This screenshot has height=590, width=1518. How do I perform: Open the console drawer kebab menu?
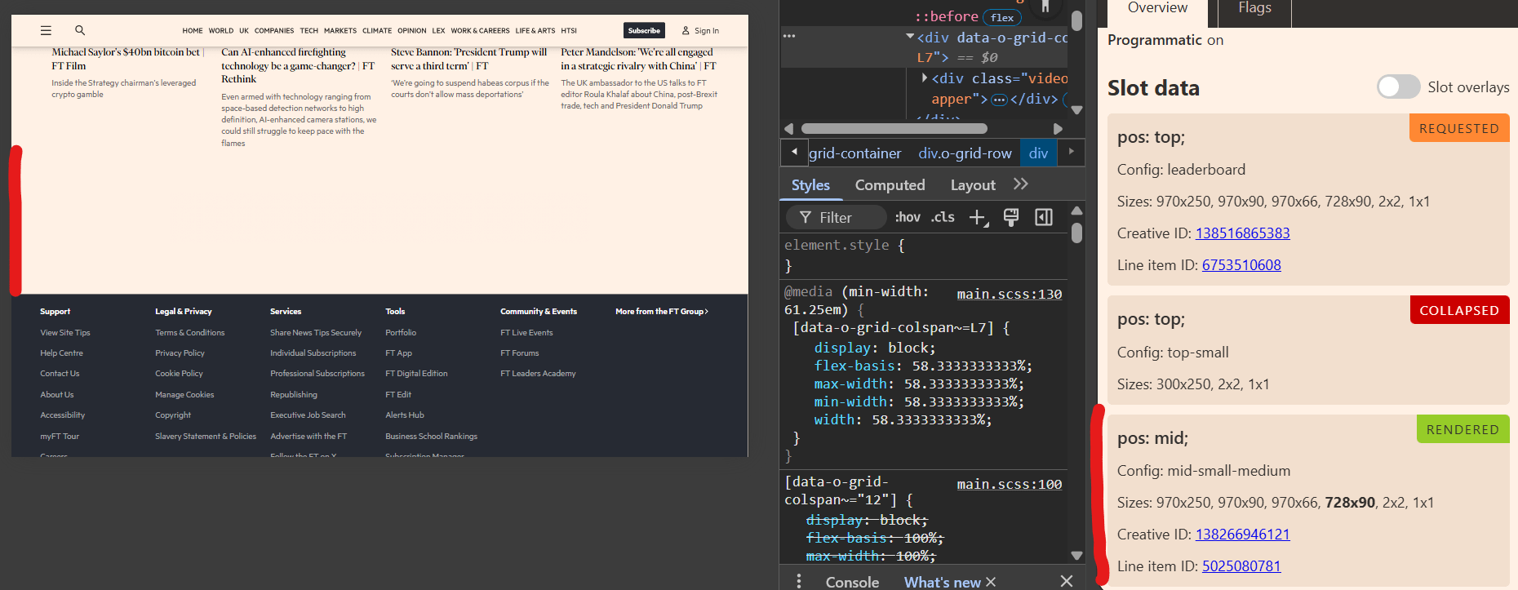(x=799, y=581)
